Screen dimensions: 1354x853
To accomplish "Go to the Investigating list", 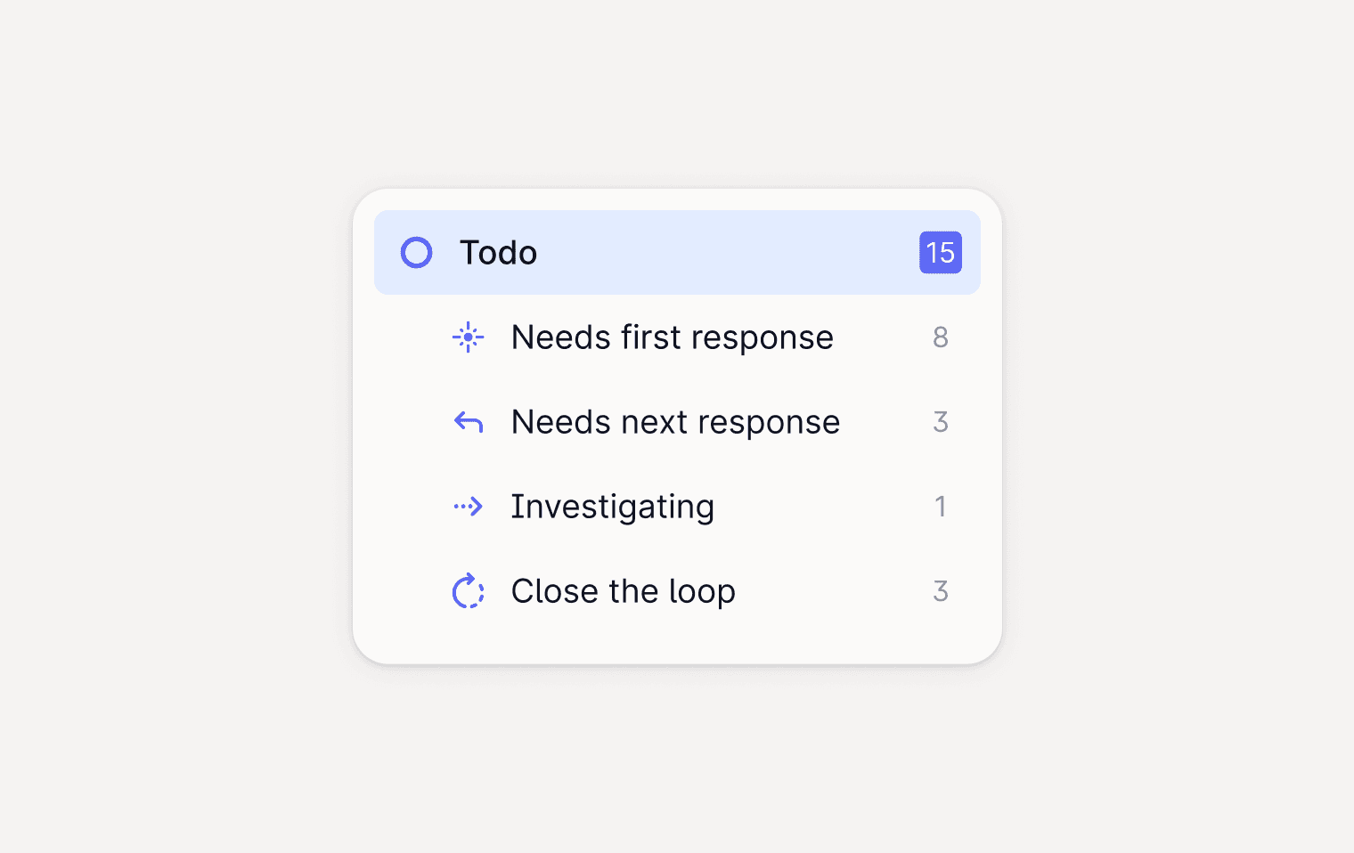I will point(612,507).
